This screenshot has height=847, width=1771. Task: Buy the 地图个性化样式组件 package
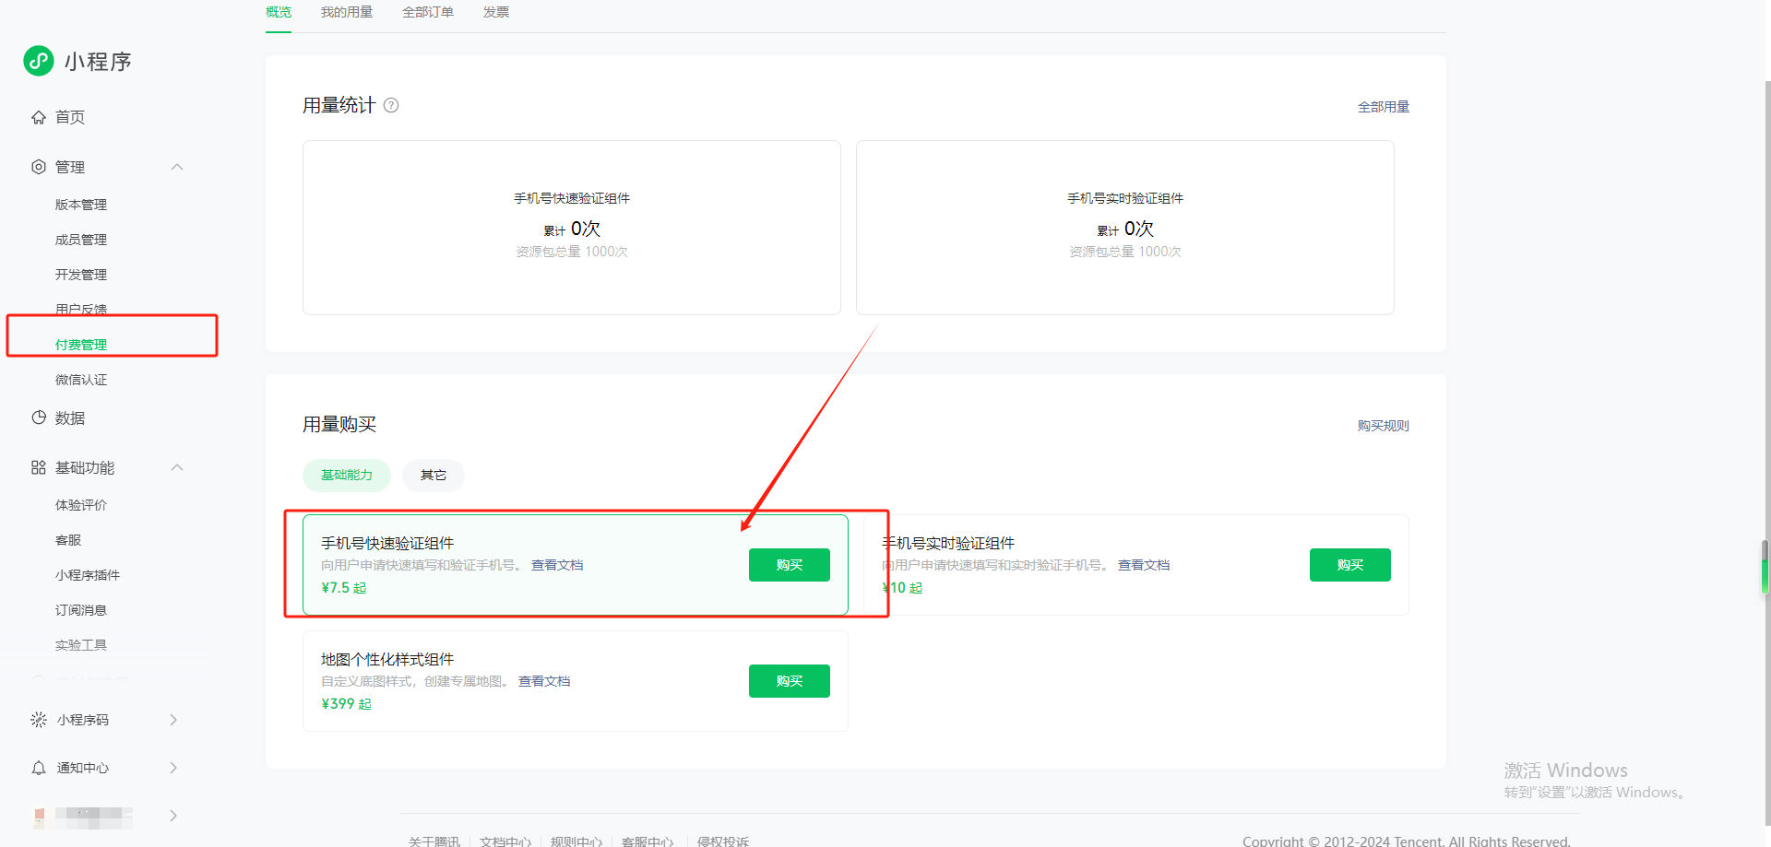pyautogui.click(x=790, y=681)
